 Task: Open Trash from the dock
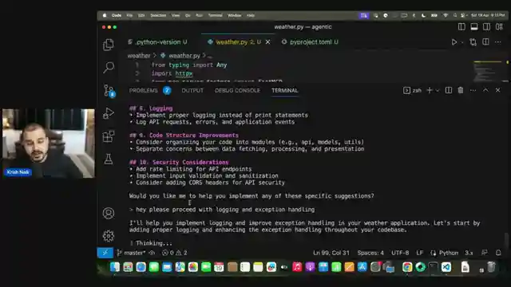click(x=491, y=267)
